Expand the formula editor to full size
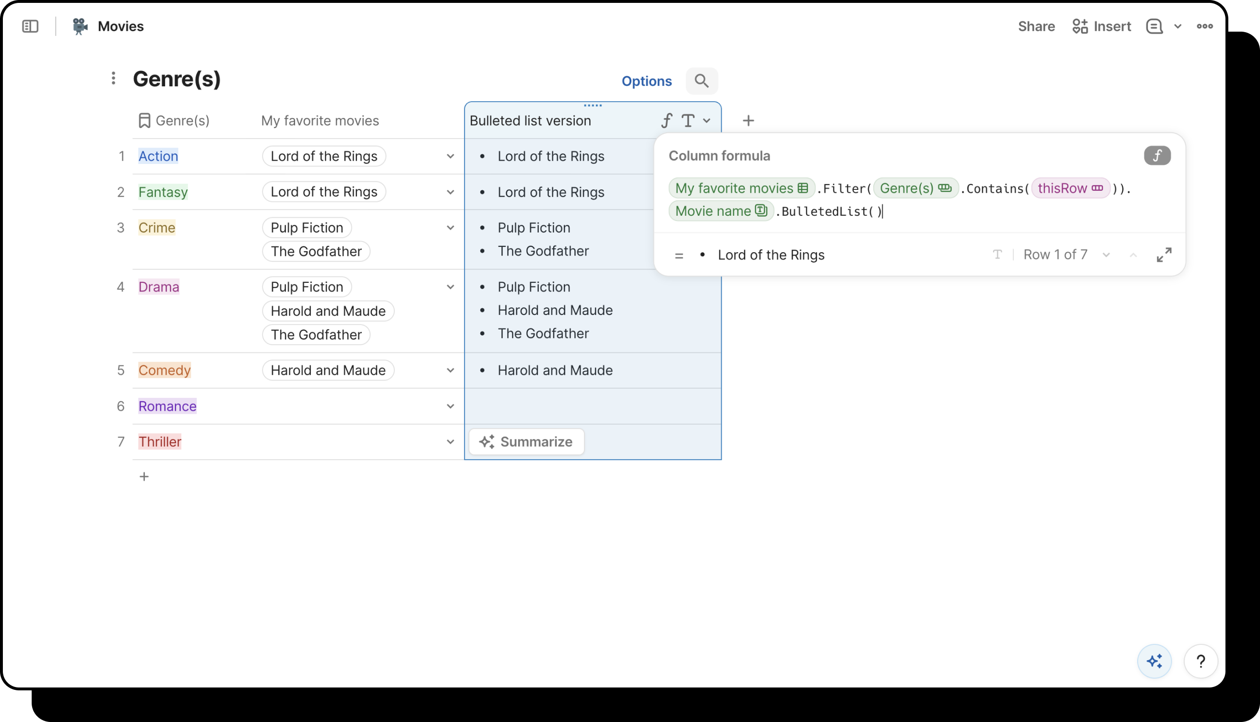Image resolution: width=1260 pixels, height=722 pixels. pos(1164,255)
